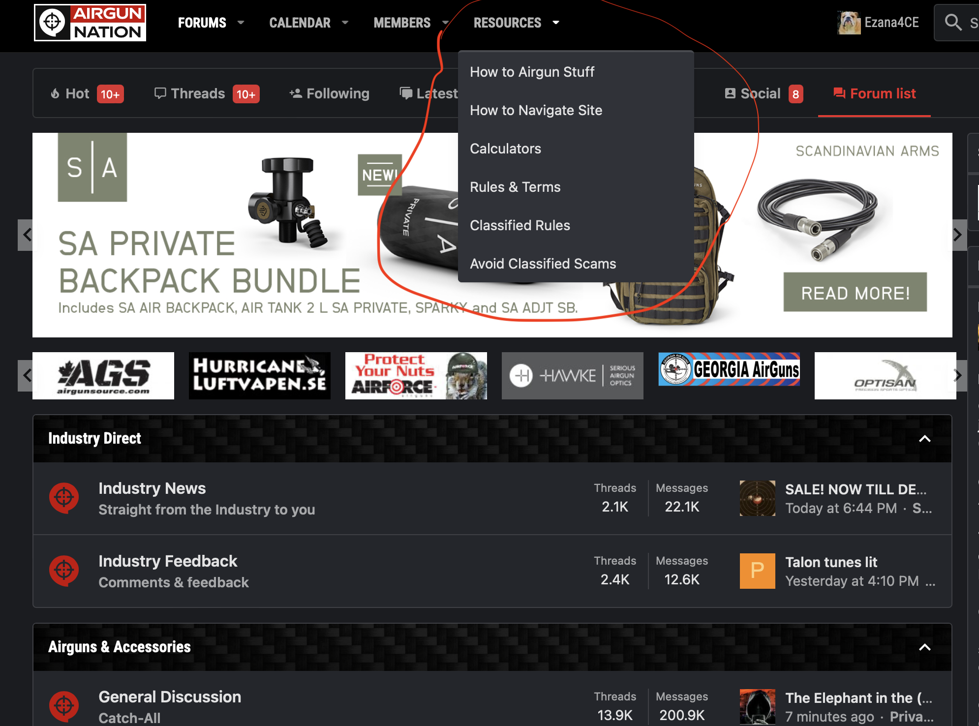
Task: Click the Hot 10+ badge
Action: (x=110, y=94)
